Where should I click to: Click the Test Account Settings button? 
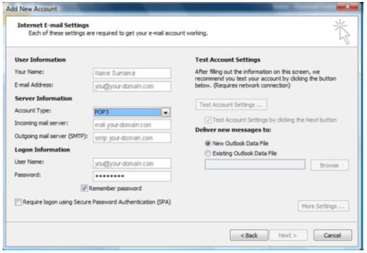(231, 105)
